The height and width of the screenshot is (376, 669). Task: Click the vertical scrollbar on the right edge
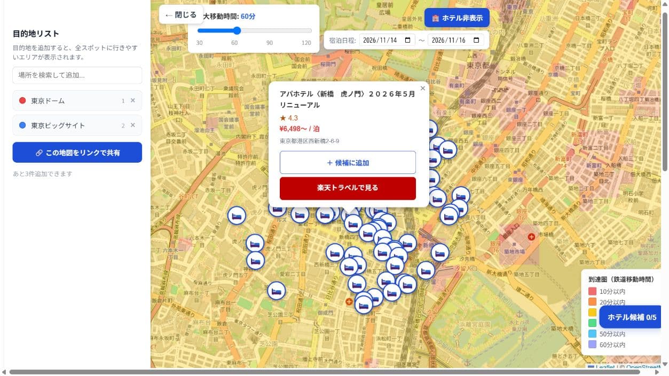(x=665, y=91)
